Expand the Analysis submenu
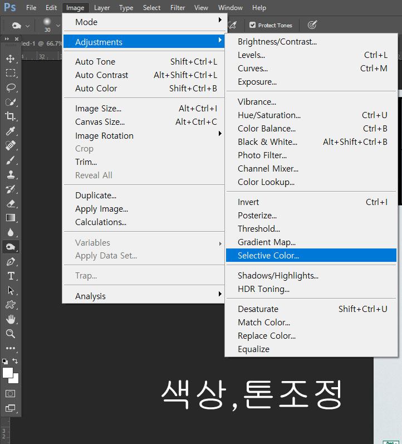 point(144,296)
